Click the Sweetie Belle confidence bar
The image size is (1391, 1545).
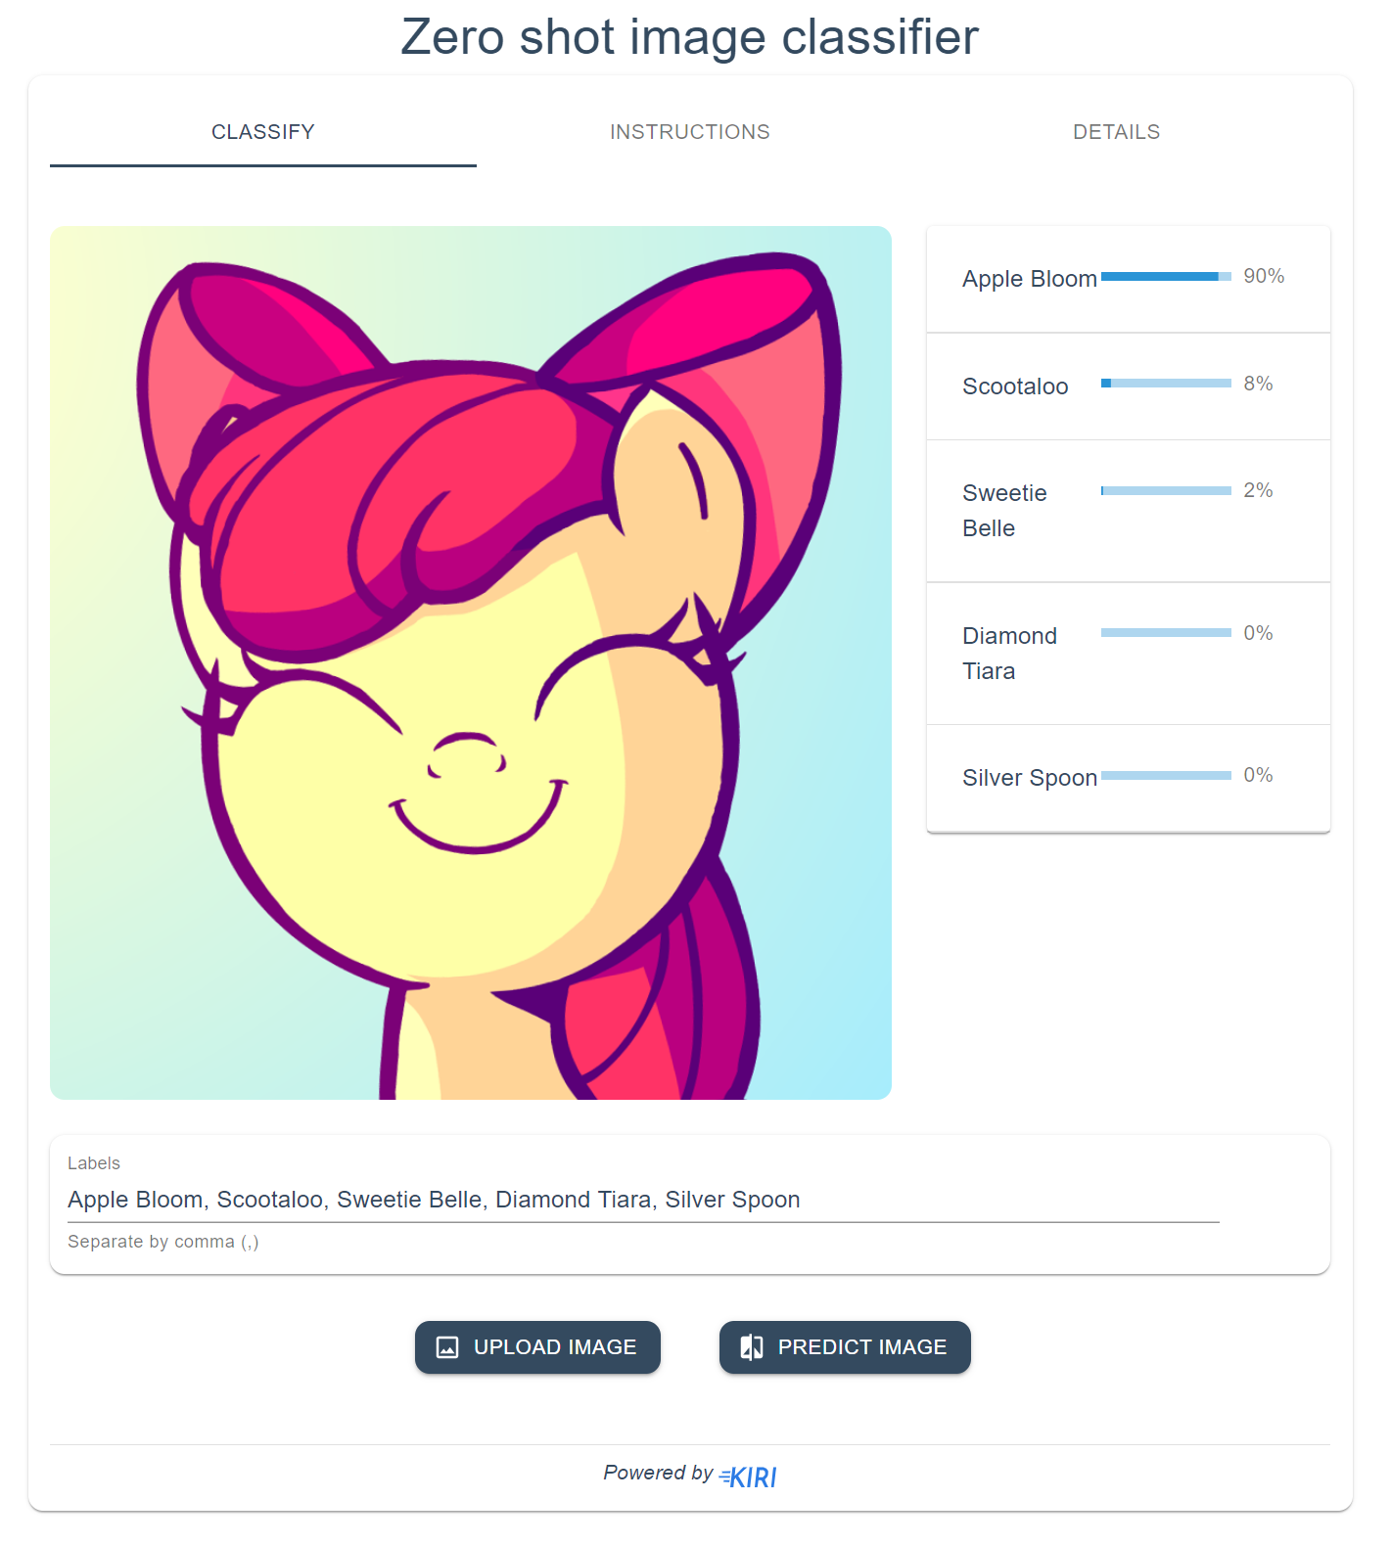click(x=1166, y=491)
